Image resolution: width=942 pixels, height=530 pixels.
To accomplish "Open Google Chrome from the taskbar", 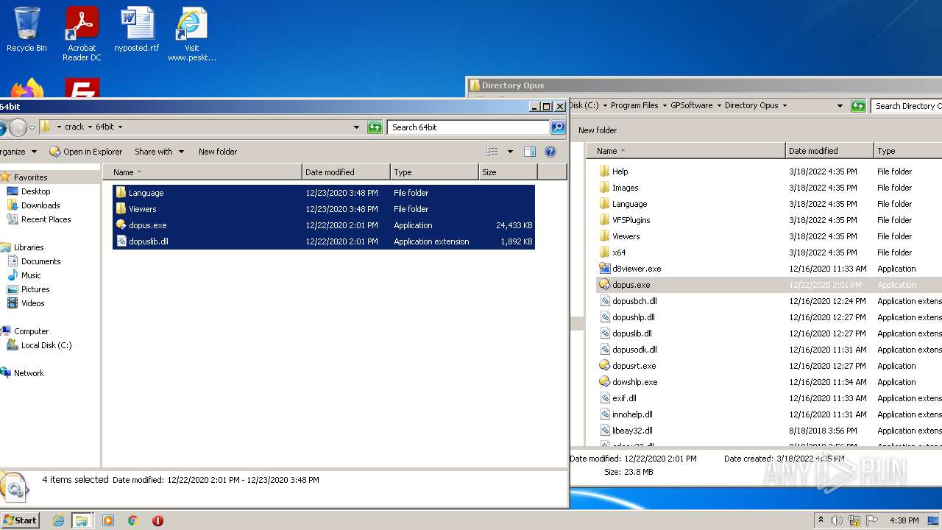I will coord(133,520).
